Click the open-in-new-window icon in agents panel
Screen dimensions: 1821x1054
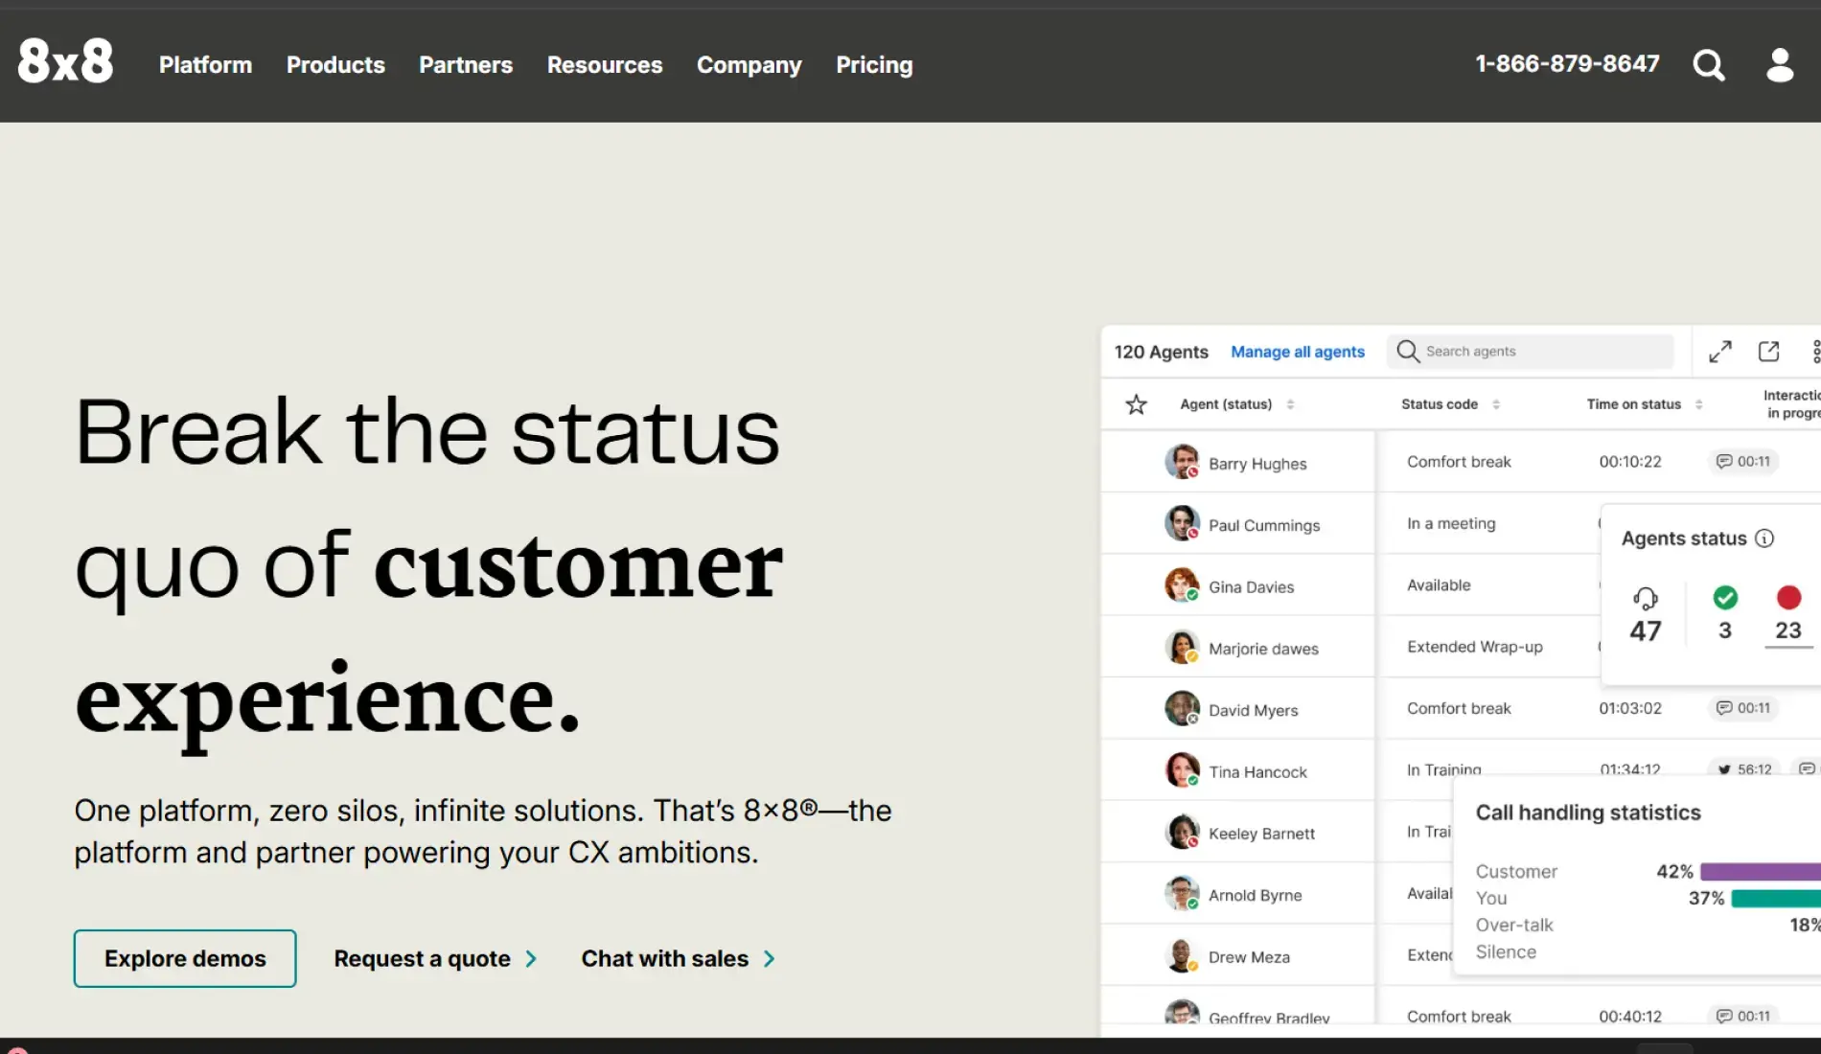[1769, 352]
